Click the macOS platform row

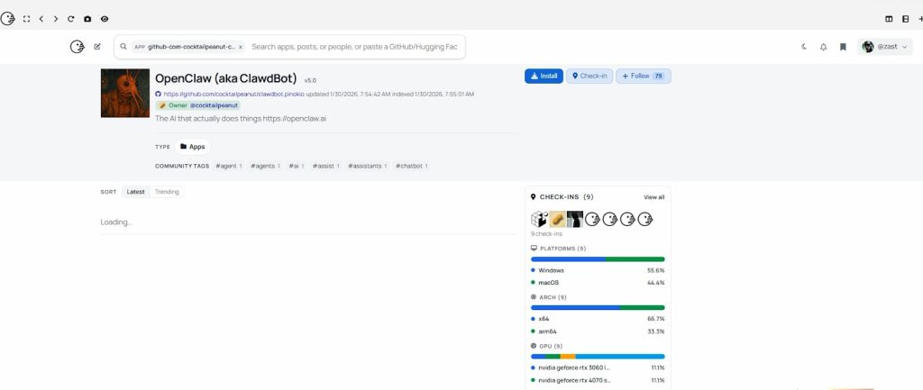(x=598, y=283)
